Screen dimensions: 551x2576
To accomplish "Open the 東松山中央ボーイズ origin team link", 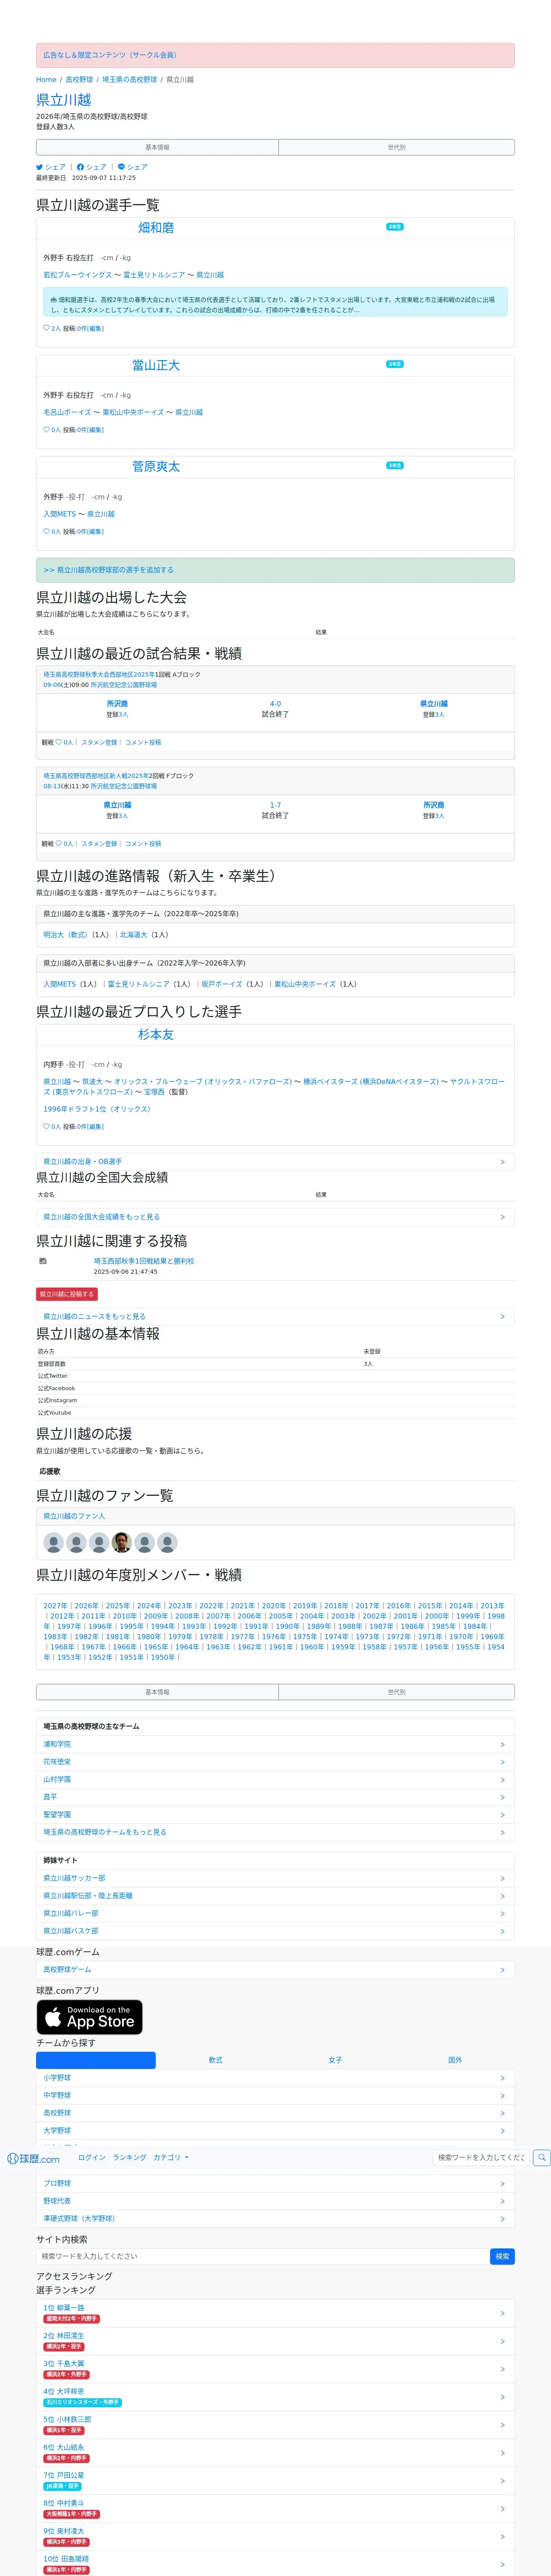I will pyautogui.click(x=305, y=984).
